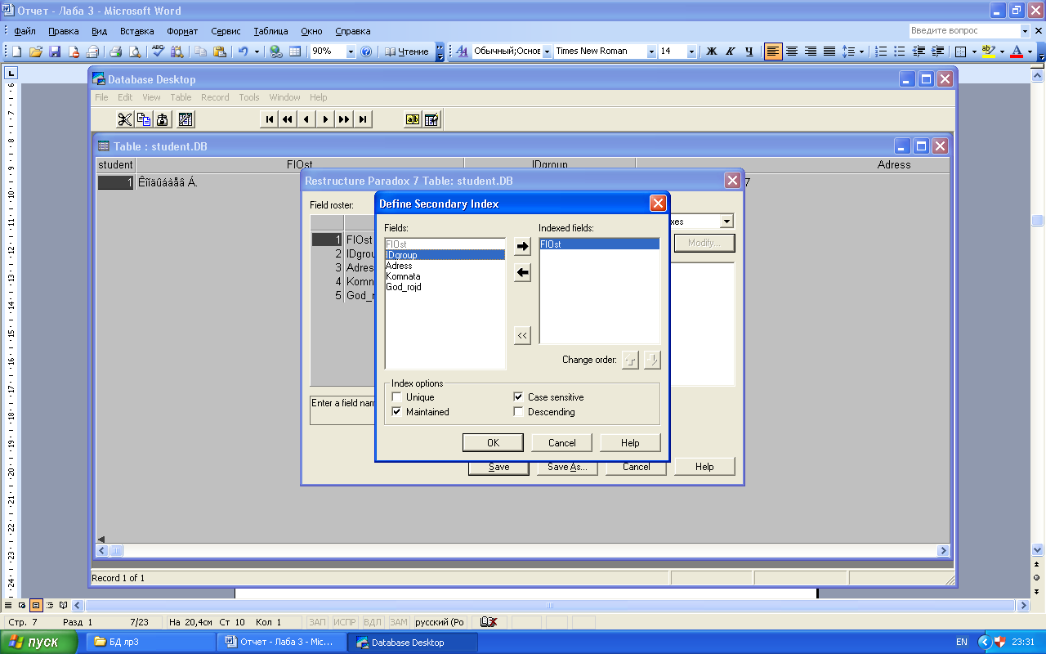The image size is (1046, 654).
Task: Select Komnata in the Fields list
Action: pos(403,276)
